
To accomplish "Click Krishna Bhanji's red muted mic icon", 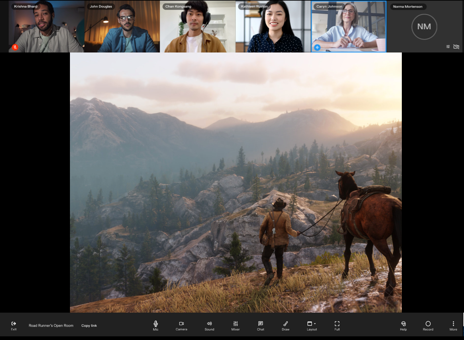I will [x=15, y=47].
